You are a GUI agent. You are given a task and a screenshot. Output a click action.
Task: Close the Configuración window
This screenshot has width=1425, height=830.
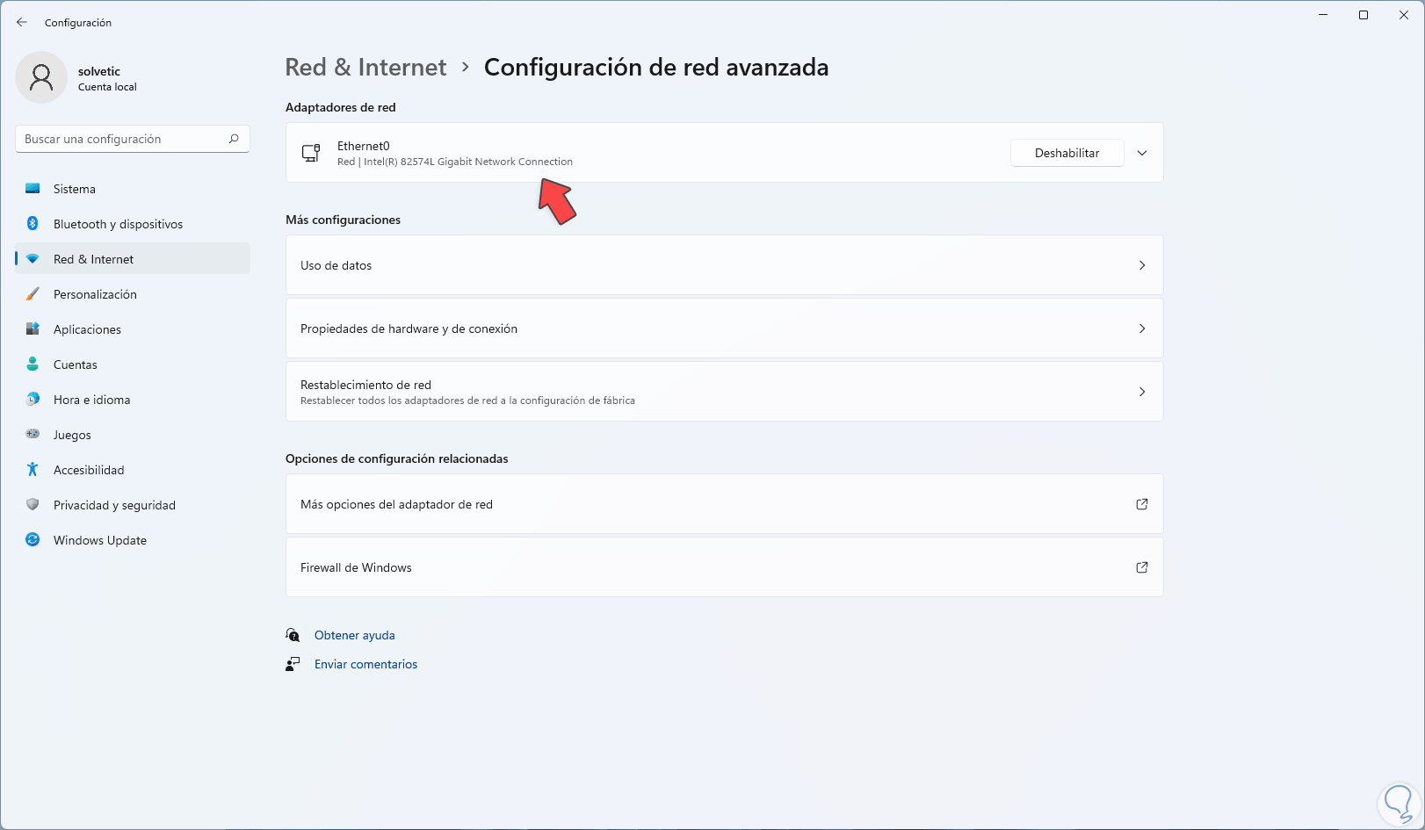[x=1404, y=15]
